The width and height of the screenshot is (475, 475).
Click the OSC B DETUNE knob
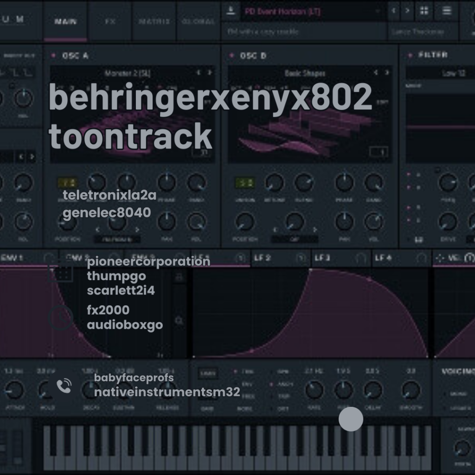tap(274, 183)
